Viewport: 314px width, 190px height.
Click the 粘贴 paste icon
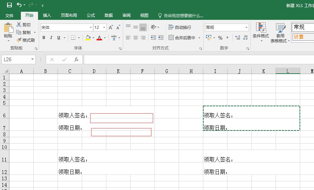pos(8,28)
